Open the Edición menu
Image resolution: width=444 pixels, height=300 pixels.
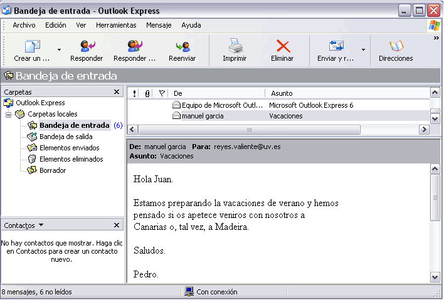click(55, 25)
